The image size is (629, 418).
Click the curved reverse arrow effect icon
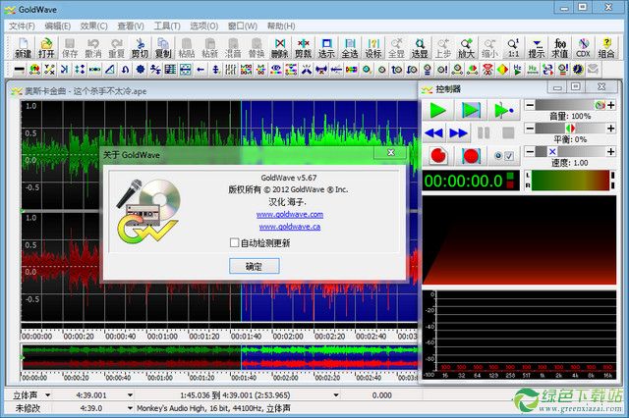(125, 70)
